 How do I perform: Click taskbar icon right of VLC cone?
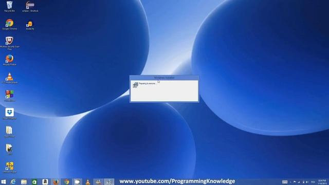98,182
